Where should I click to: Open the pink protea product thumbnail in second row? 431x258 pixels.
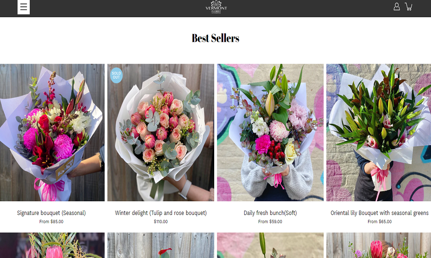[52, 246]
